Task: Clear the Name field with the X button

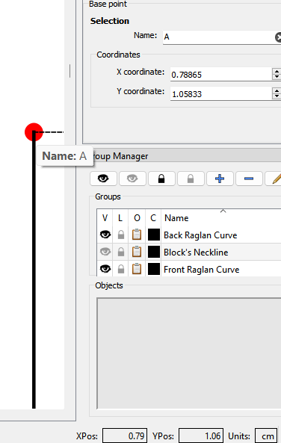Action: point(278,37)
